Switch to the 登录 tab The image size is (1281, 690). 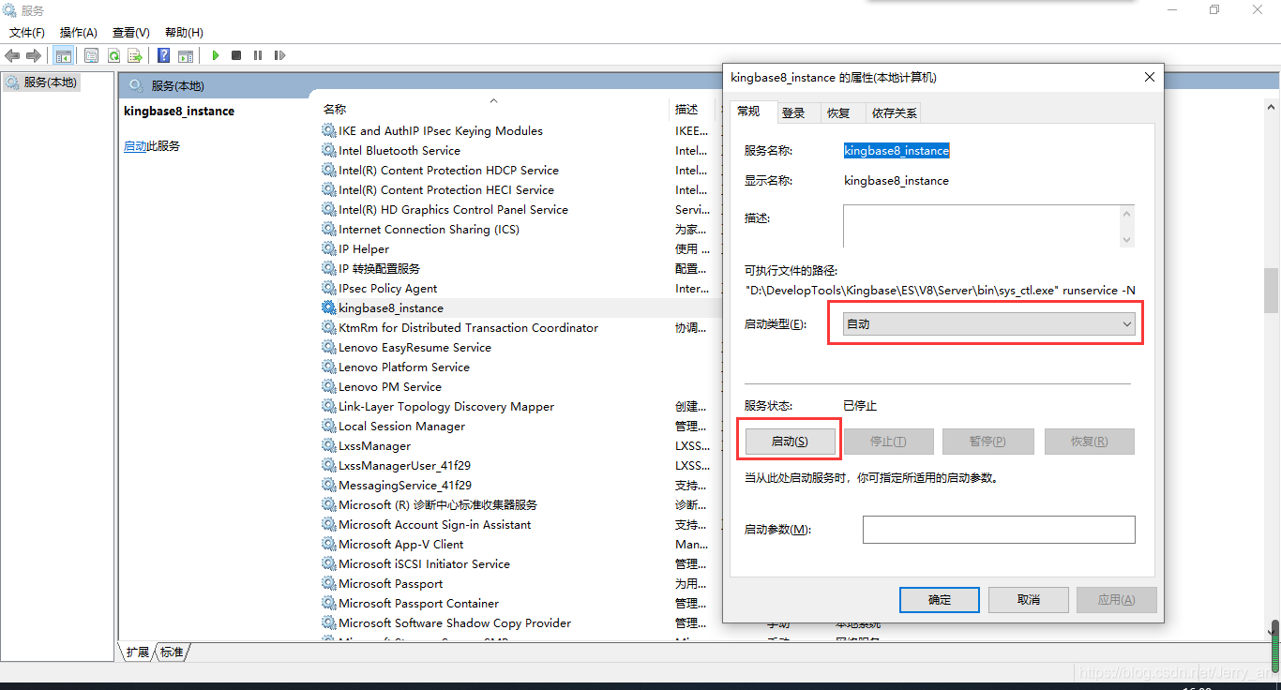click(793, 112)
